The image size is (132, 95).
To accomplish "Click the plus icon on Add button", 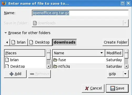I will 12,74.
